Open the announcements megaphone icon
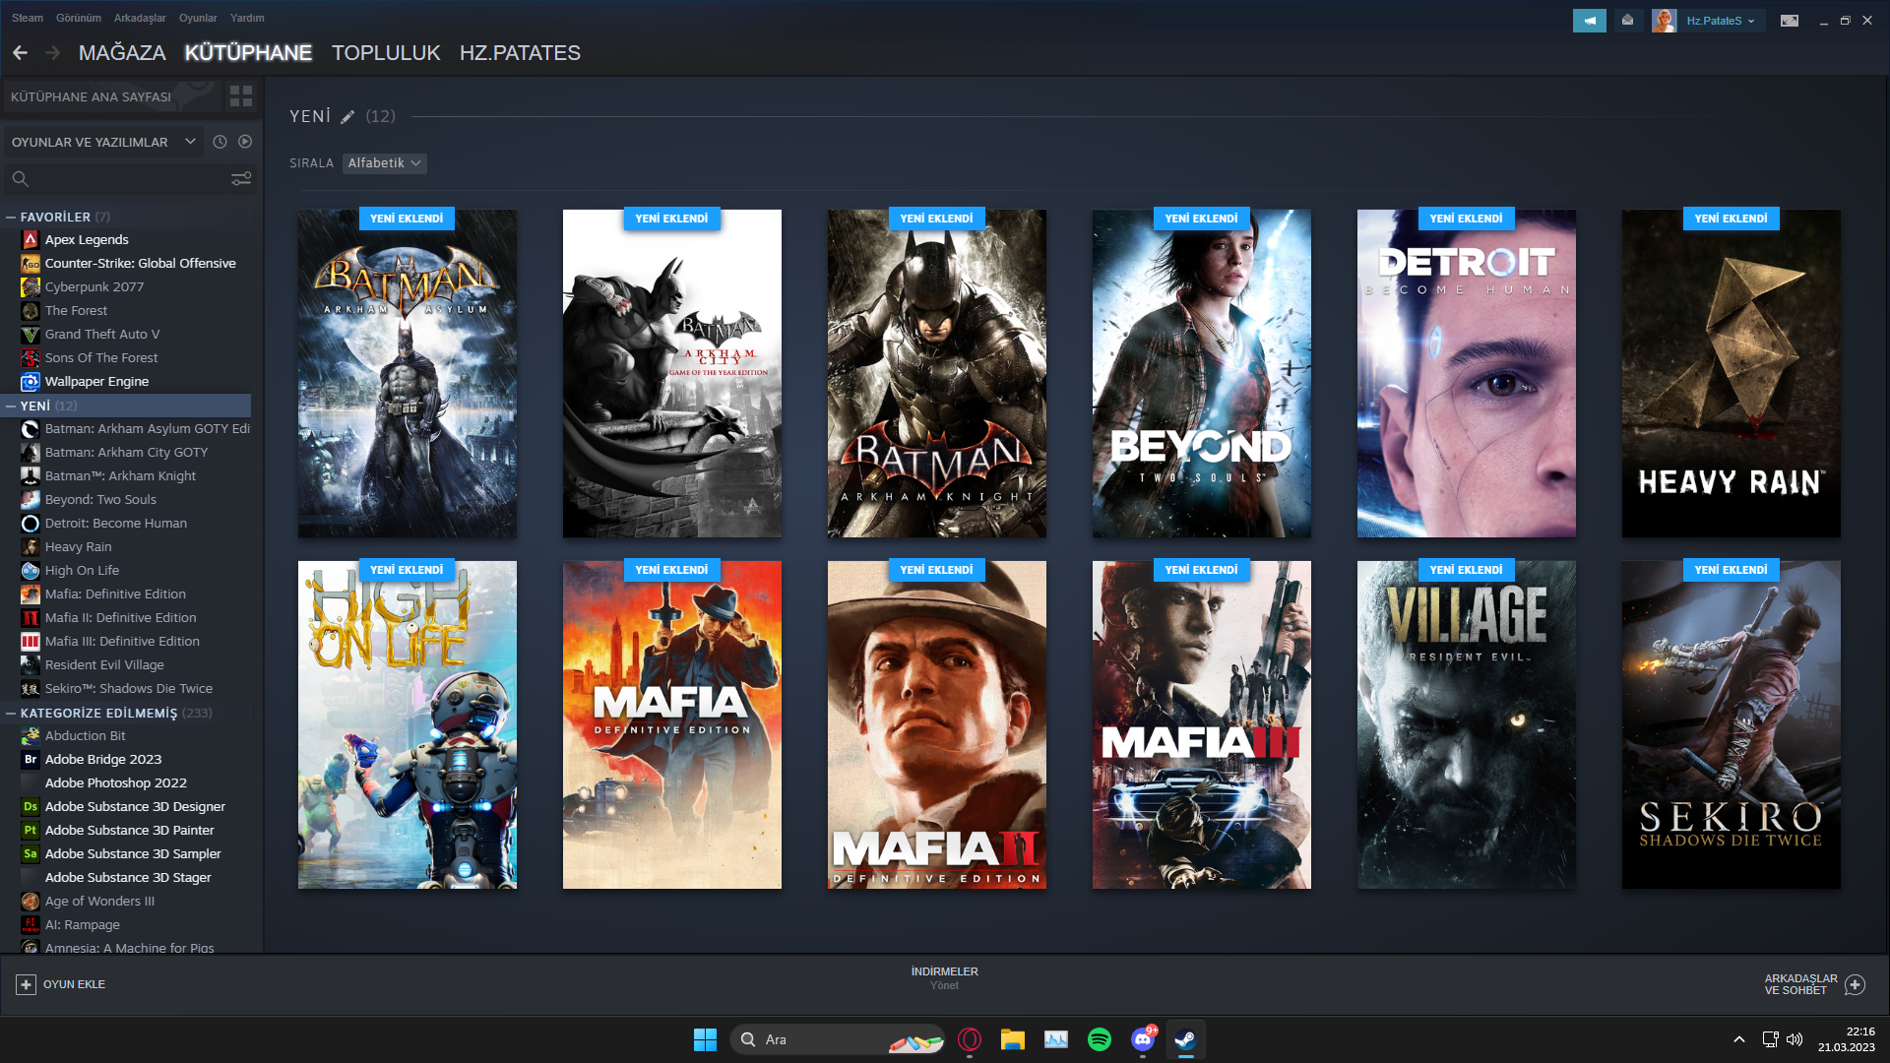The height and width of the screenshot is (1063, 1890). pyautogui.click(x=1589, y=21)
